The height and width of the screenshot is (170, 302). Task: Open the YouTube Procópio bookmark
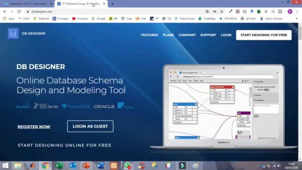click(80, 19)
